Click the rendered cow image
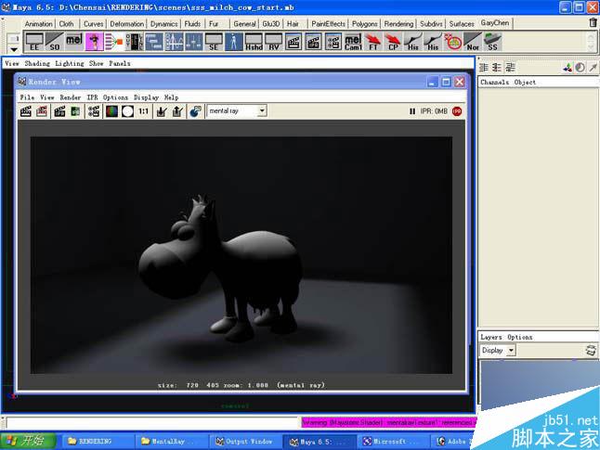 241,255
